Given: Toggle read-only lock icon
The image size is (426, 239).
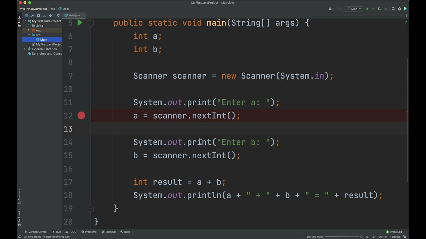Looking at the screenshot, I should [x=405, y=237].
